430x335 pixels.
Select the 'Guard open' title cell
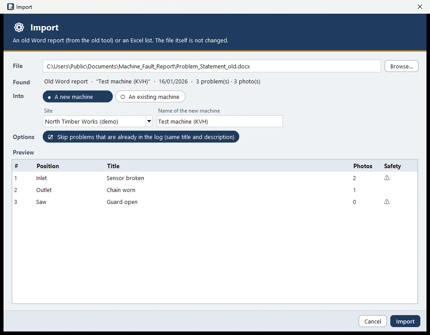122,202
